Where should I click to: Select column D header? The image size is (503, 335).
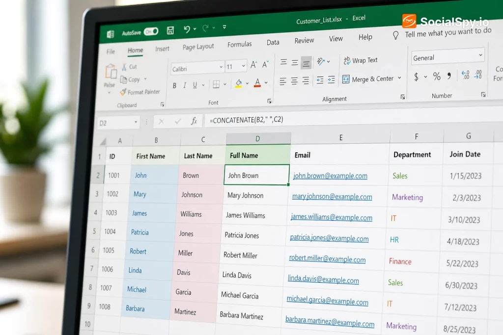(258, 139)
